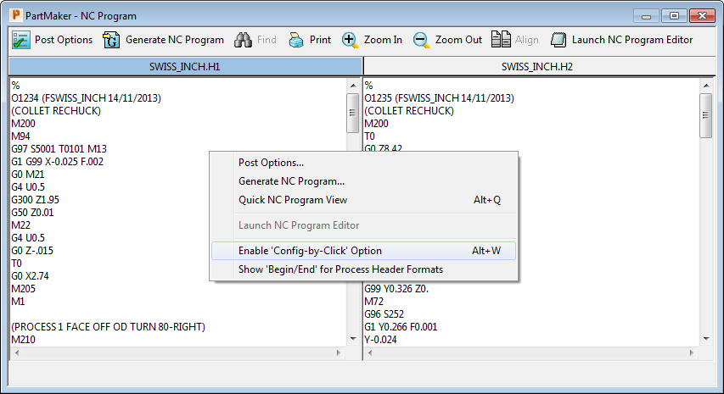Click the Zoom Out magnifier icon
Image resolution: width=724 pixels, height=394 pixels.
421,40
